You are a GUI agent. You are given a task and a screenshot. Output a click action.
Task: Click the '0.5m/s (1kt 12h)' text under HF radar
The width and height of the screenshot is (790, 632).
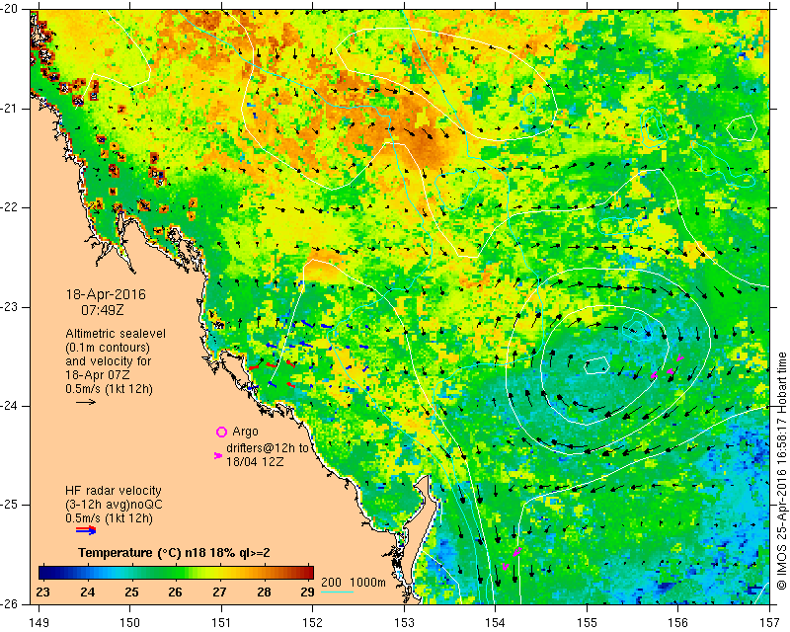[109, 517]
